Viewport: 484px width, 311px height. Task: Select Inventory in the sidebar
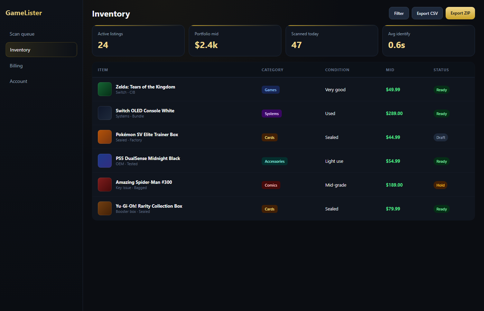click(x=41, y=50)
